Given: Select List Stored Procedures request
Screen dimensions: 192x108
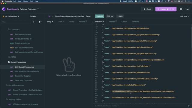Looking at the screenshot, I should pos(24,67).
